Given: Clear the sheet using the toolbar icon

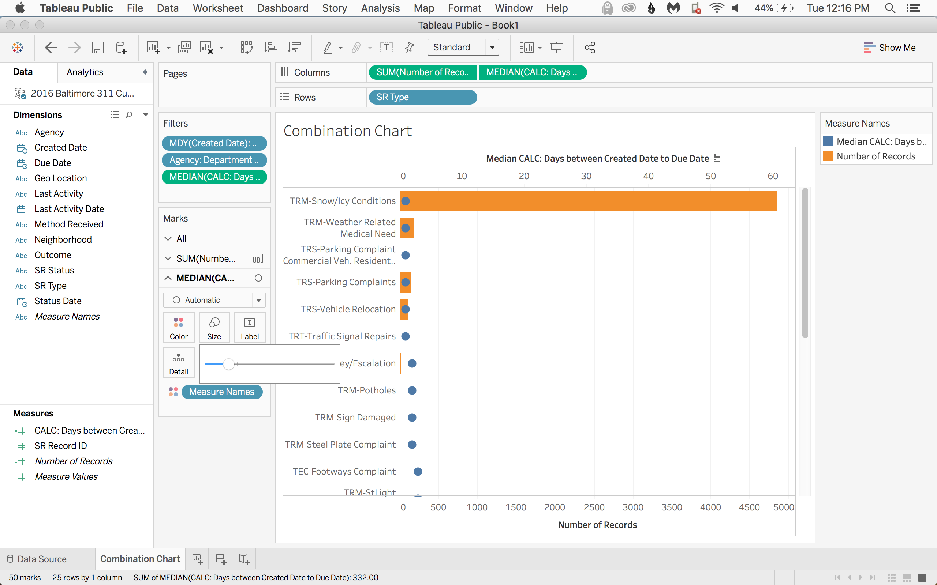Looking at the screenshot, I should point(206,48).
